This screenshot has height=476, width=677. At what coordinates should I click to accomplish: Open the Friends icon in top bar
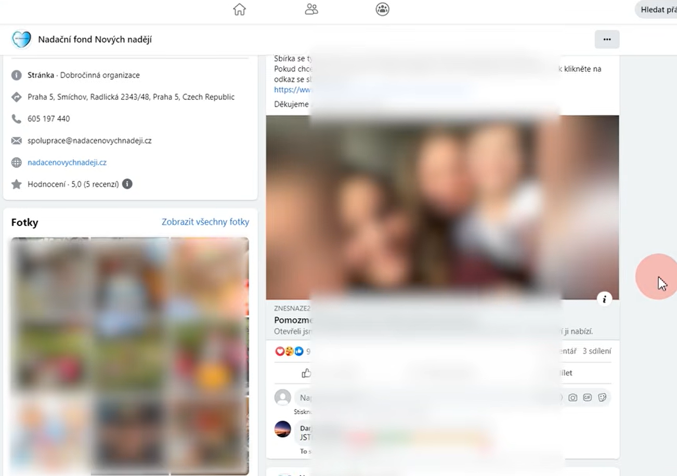tap(311, 9)
